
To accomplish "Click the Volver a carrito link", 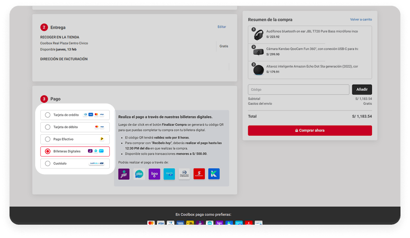I will pyautogui.click(x=361, y=20).
